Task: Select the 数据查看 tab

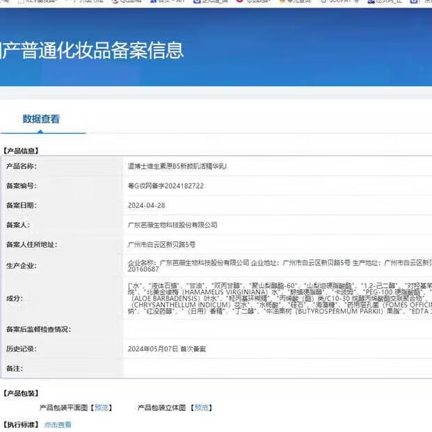Action: point(41,119)
